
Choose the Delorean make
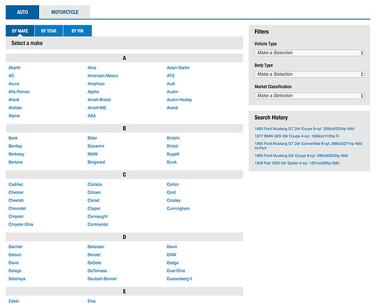(x=96, y=247)
